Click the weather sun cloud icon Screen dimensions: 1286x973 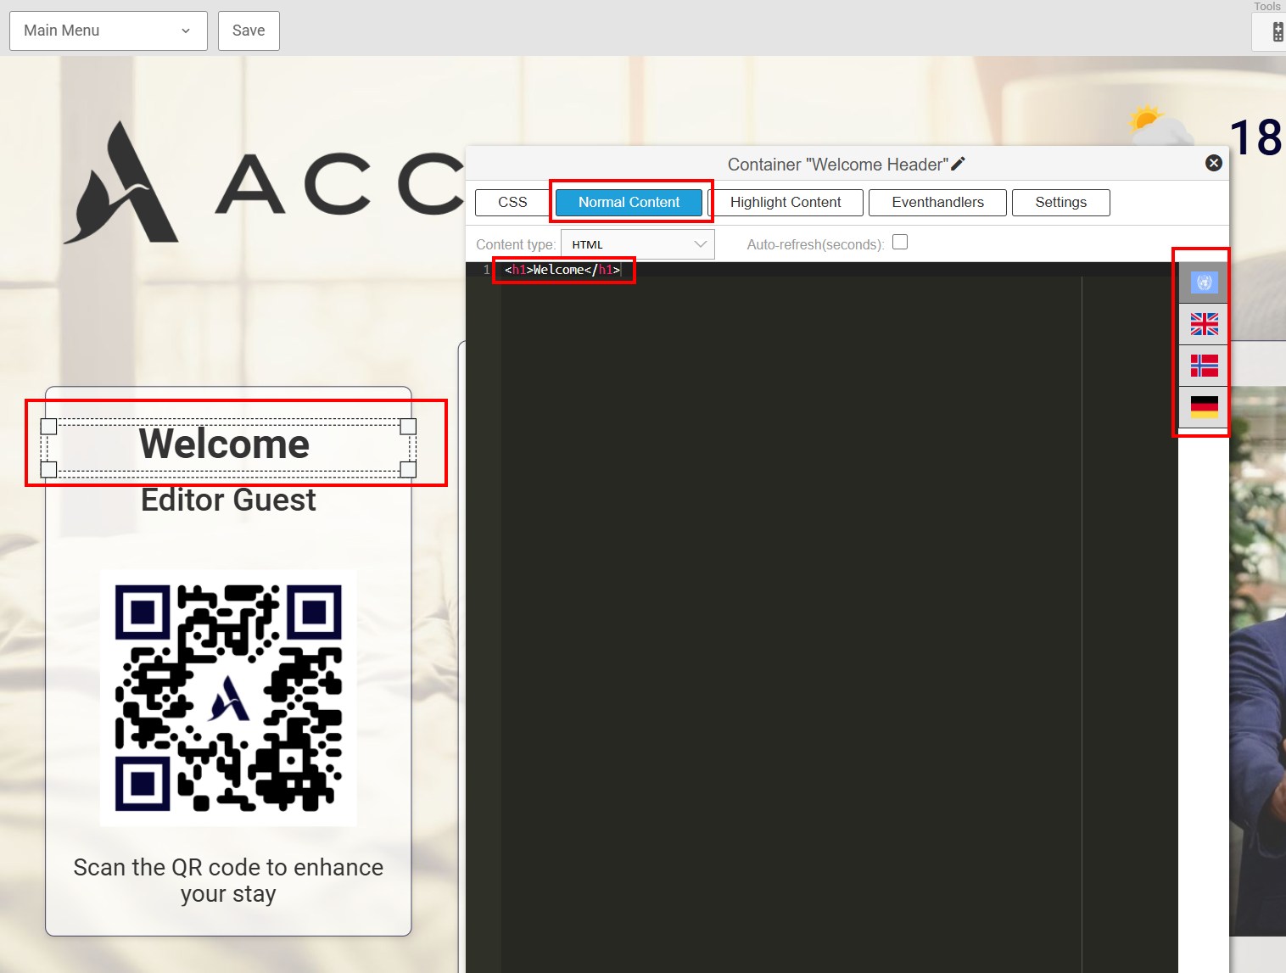1160,126
